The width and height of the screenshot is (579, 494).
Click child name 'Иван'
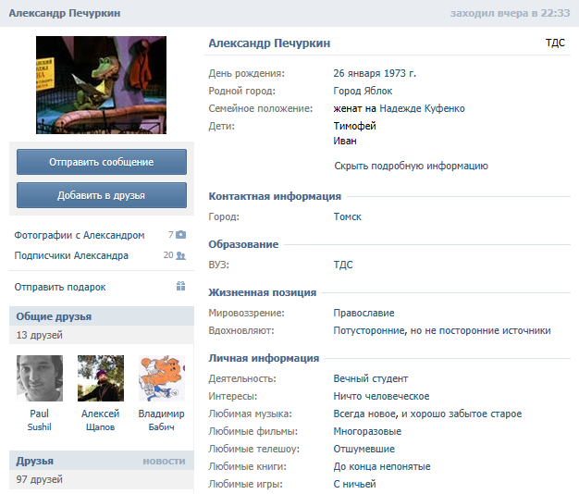345,141
